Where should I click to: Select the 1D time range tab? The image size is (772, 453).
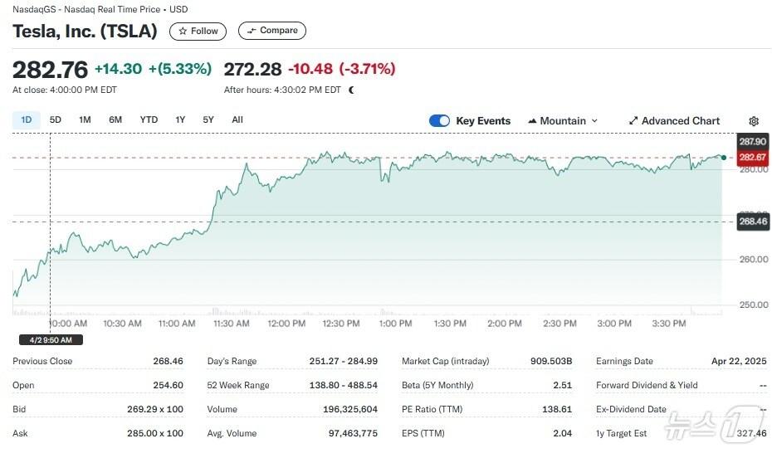click(x=26, y=119)
